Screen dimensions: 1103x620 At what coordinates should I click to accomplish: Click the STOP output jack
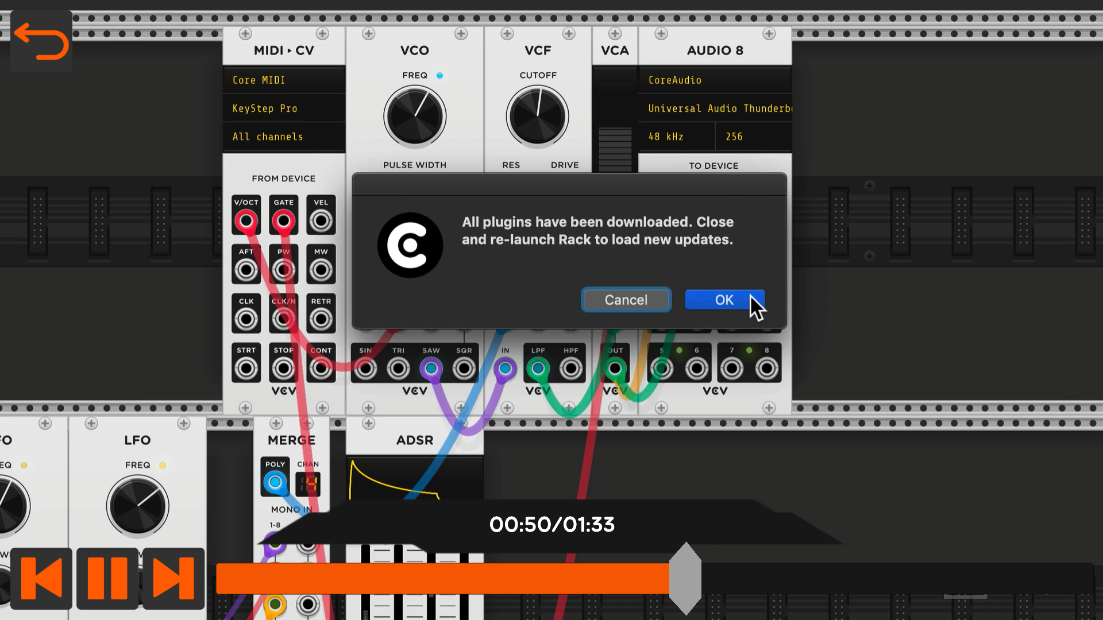coord(283,368)
